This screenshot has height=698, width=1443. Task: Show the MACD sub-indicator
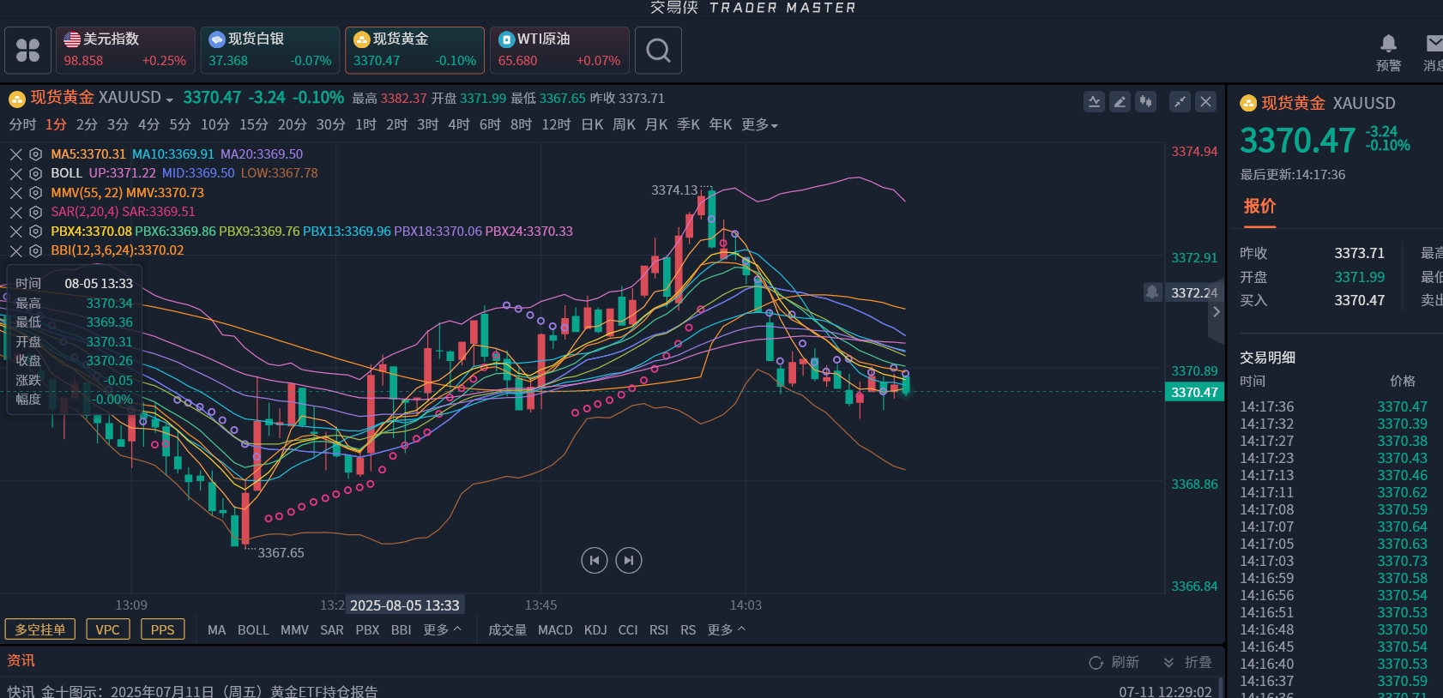(555, 630)
